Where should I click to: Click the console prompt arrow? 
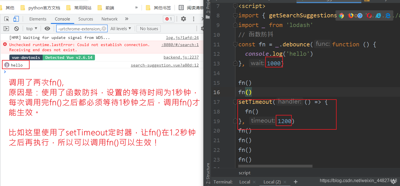click(5, 71)
